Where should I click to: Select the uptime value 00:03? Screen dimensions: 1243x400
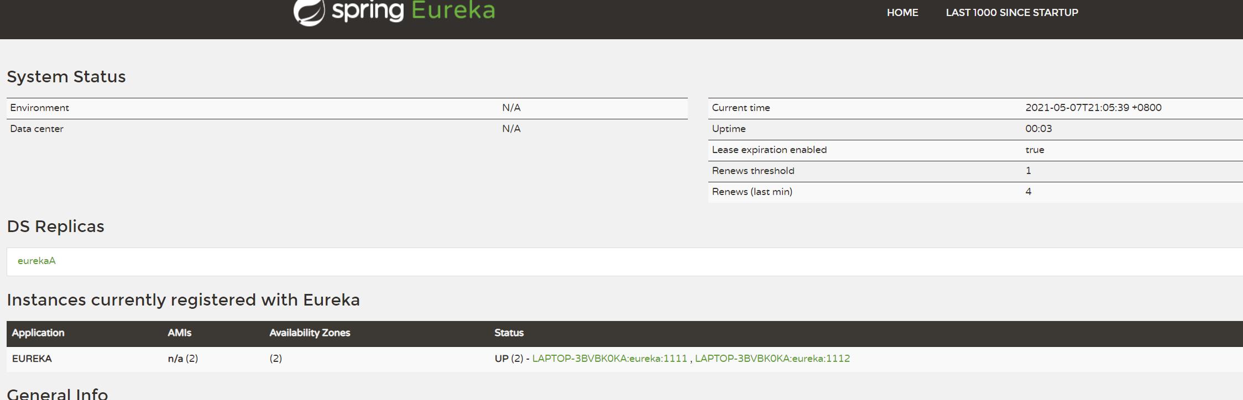click(x=1038, y=129)
